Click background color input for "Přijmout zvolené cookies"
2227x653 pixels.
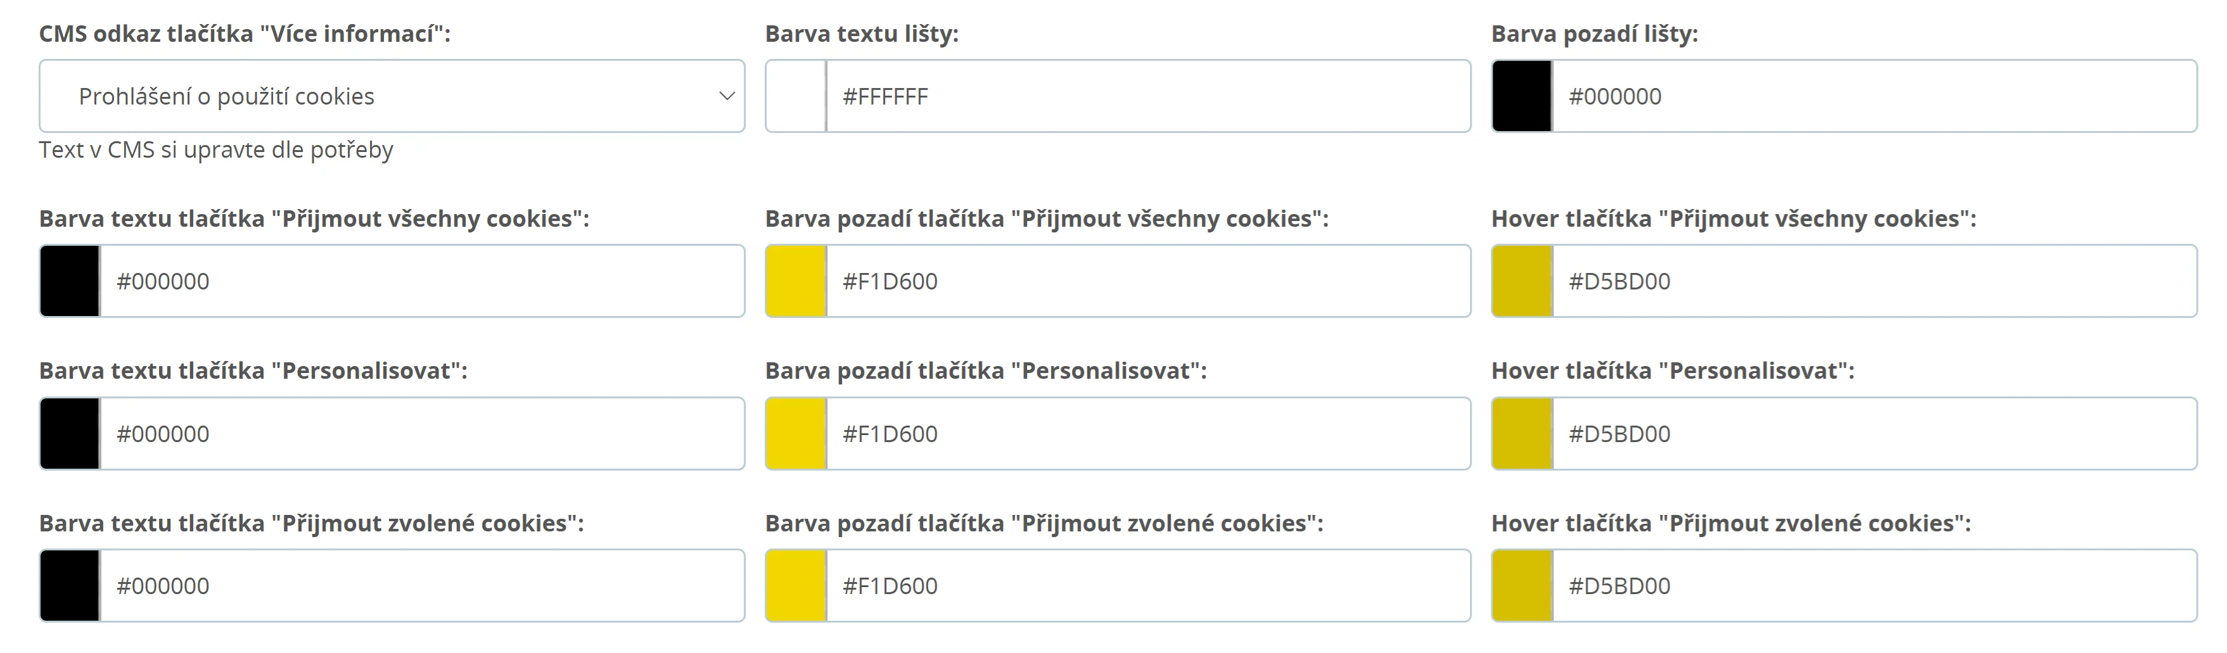click(1147, 586)
